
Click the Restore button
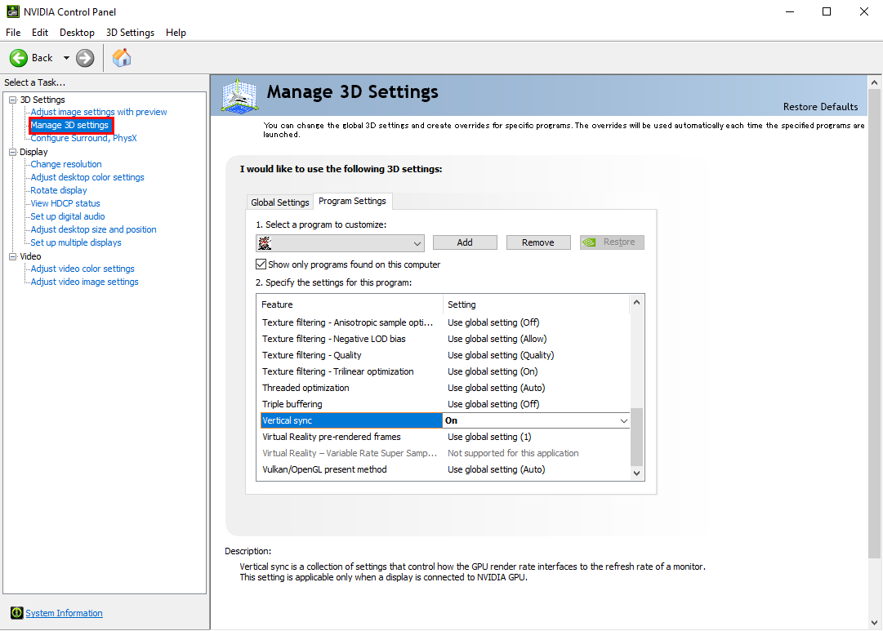pos(612,242)
